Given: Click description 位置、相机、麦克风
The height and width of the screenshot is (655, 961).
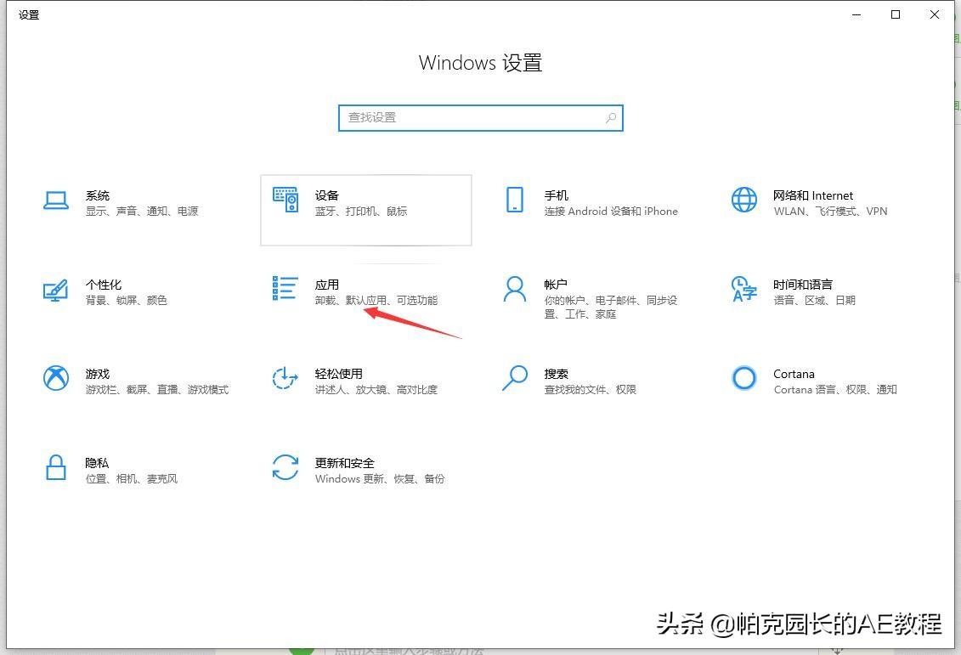Looking at the screenshot, I should click(131, 479).
